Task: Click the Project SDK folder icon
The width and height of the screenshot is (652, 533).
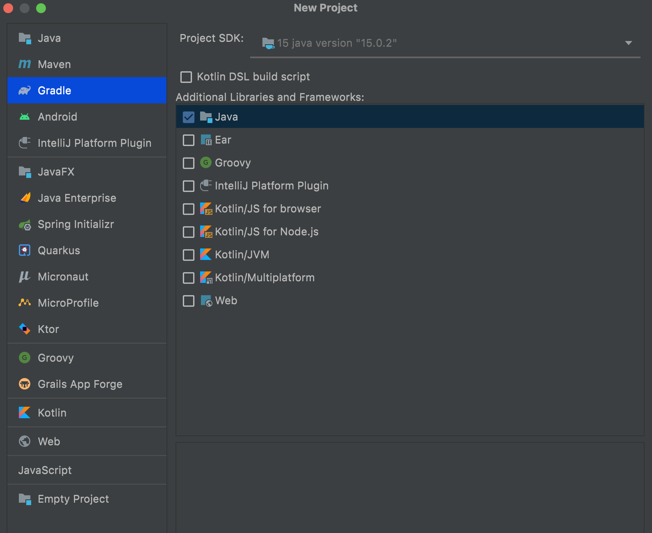Action: (x=268, y=43)
